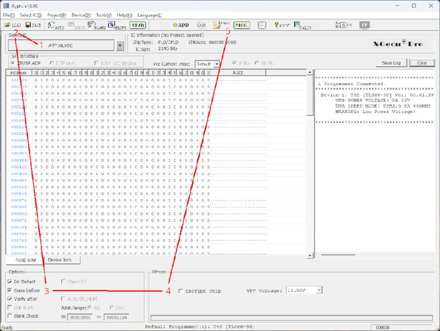
Task: Open the VPP Voltage 11.00V dropdown
Action: [x=319, y=290]
